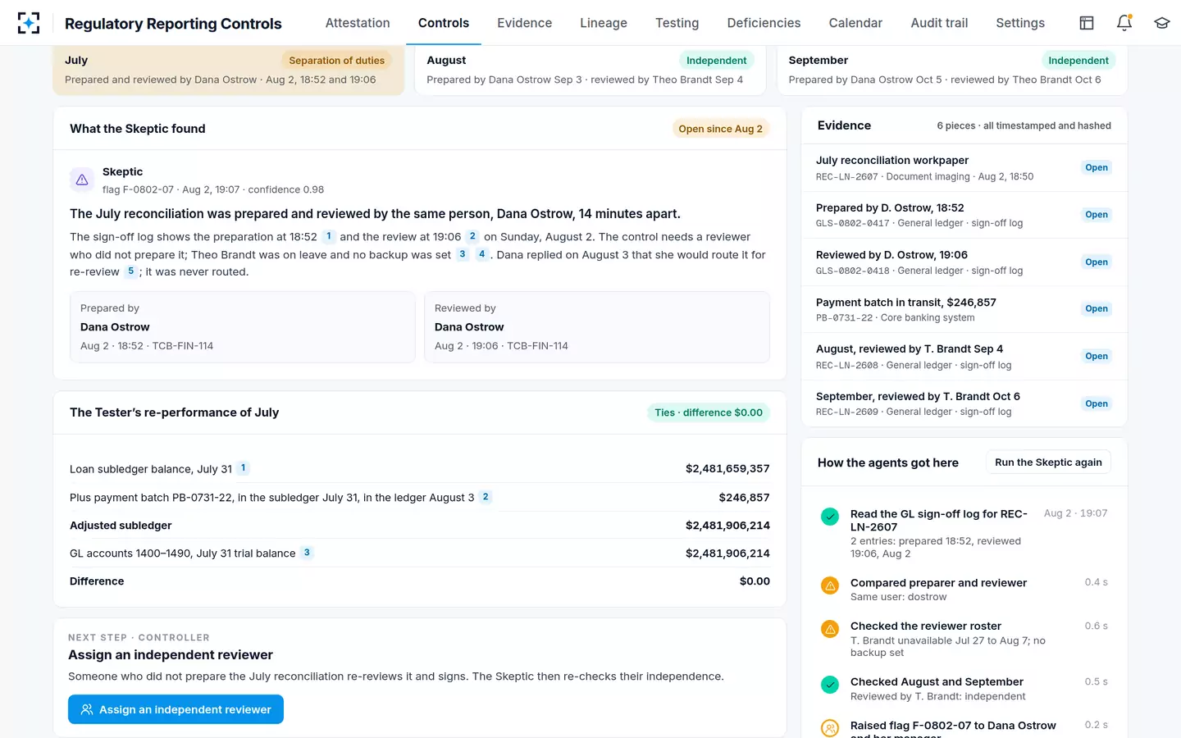Screen dimensions: 1181x738
Task: Go to the Lineage tab
Action: (x=604, y=23)
